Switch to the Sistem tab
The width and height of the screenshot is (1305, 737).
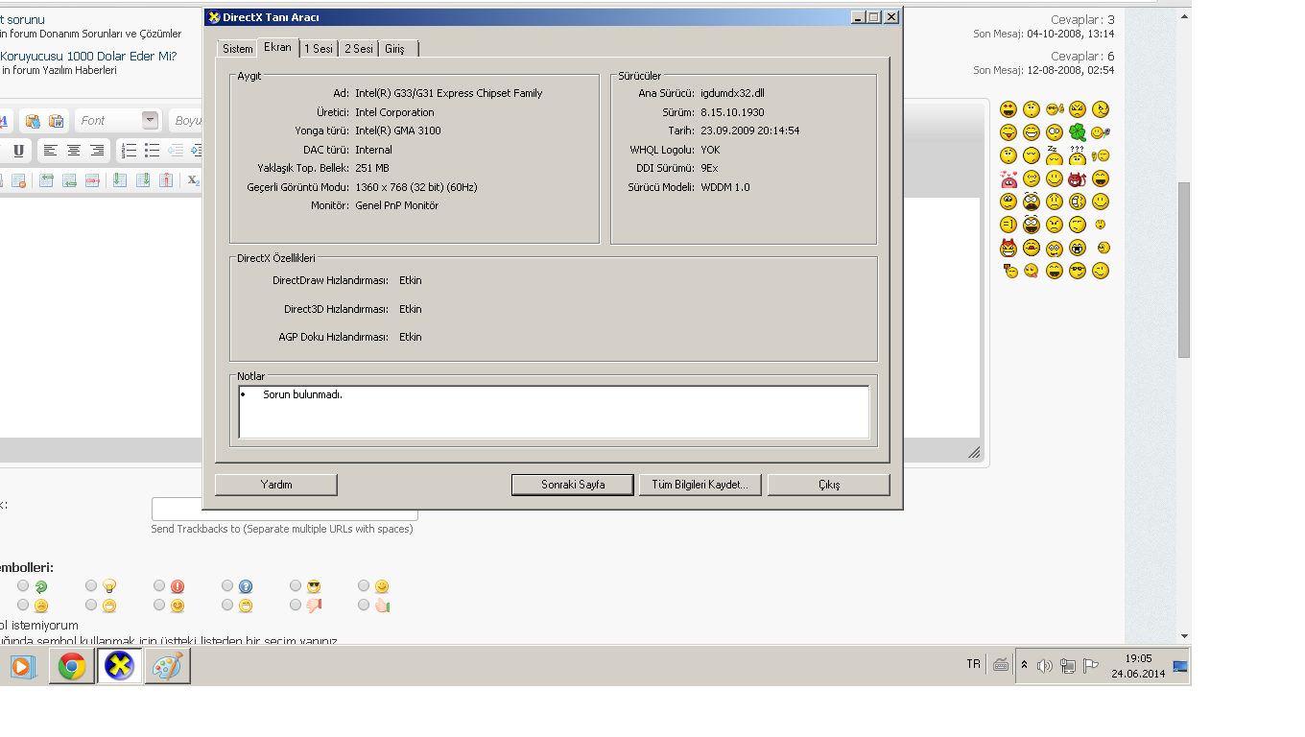point(238,49)
